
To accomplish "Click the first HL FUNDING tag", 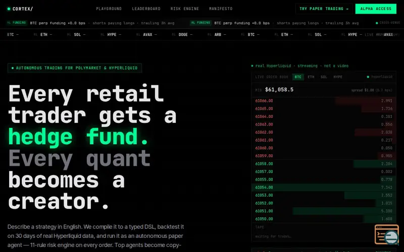I will point(17,23).
